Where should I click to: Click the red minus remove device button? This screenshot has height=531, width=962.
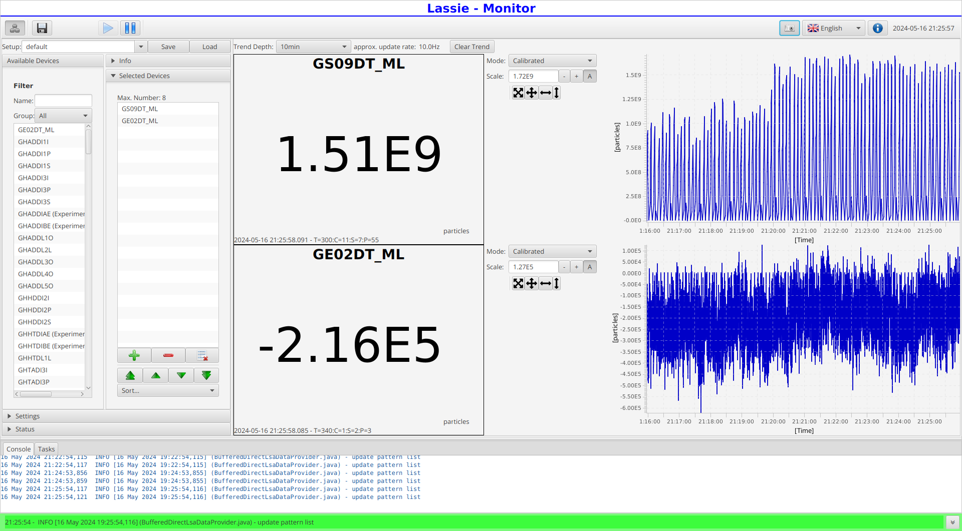168,355
